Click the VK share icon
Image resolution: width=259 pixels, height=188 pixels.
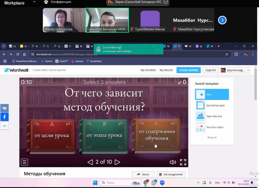[5, 108]
